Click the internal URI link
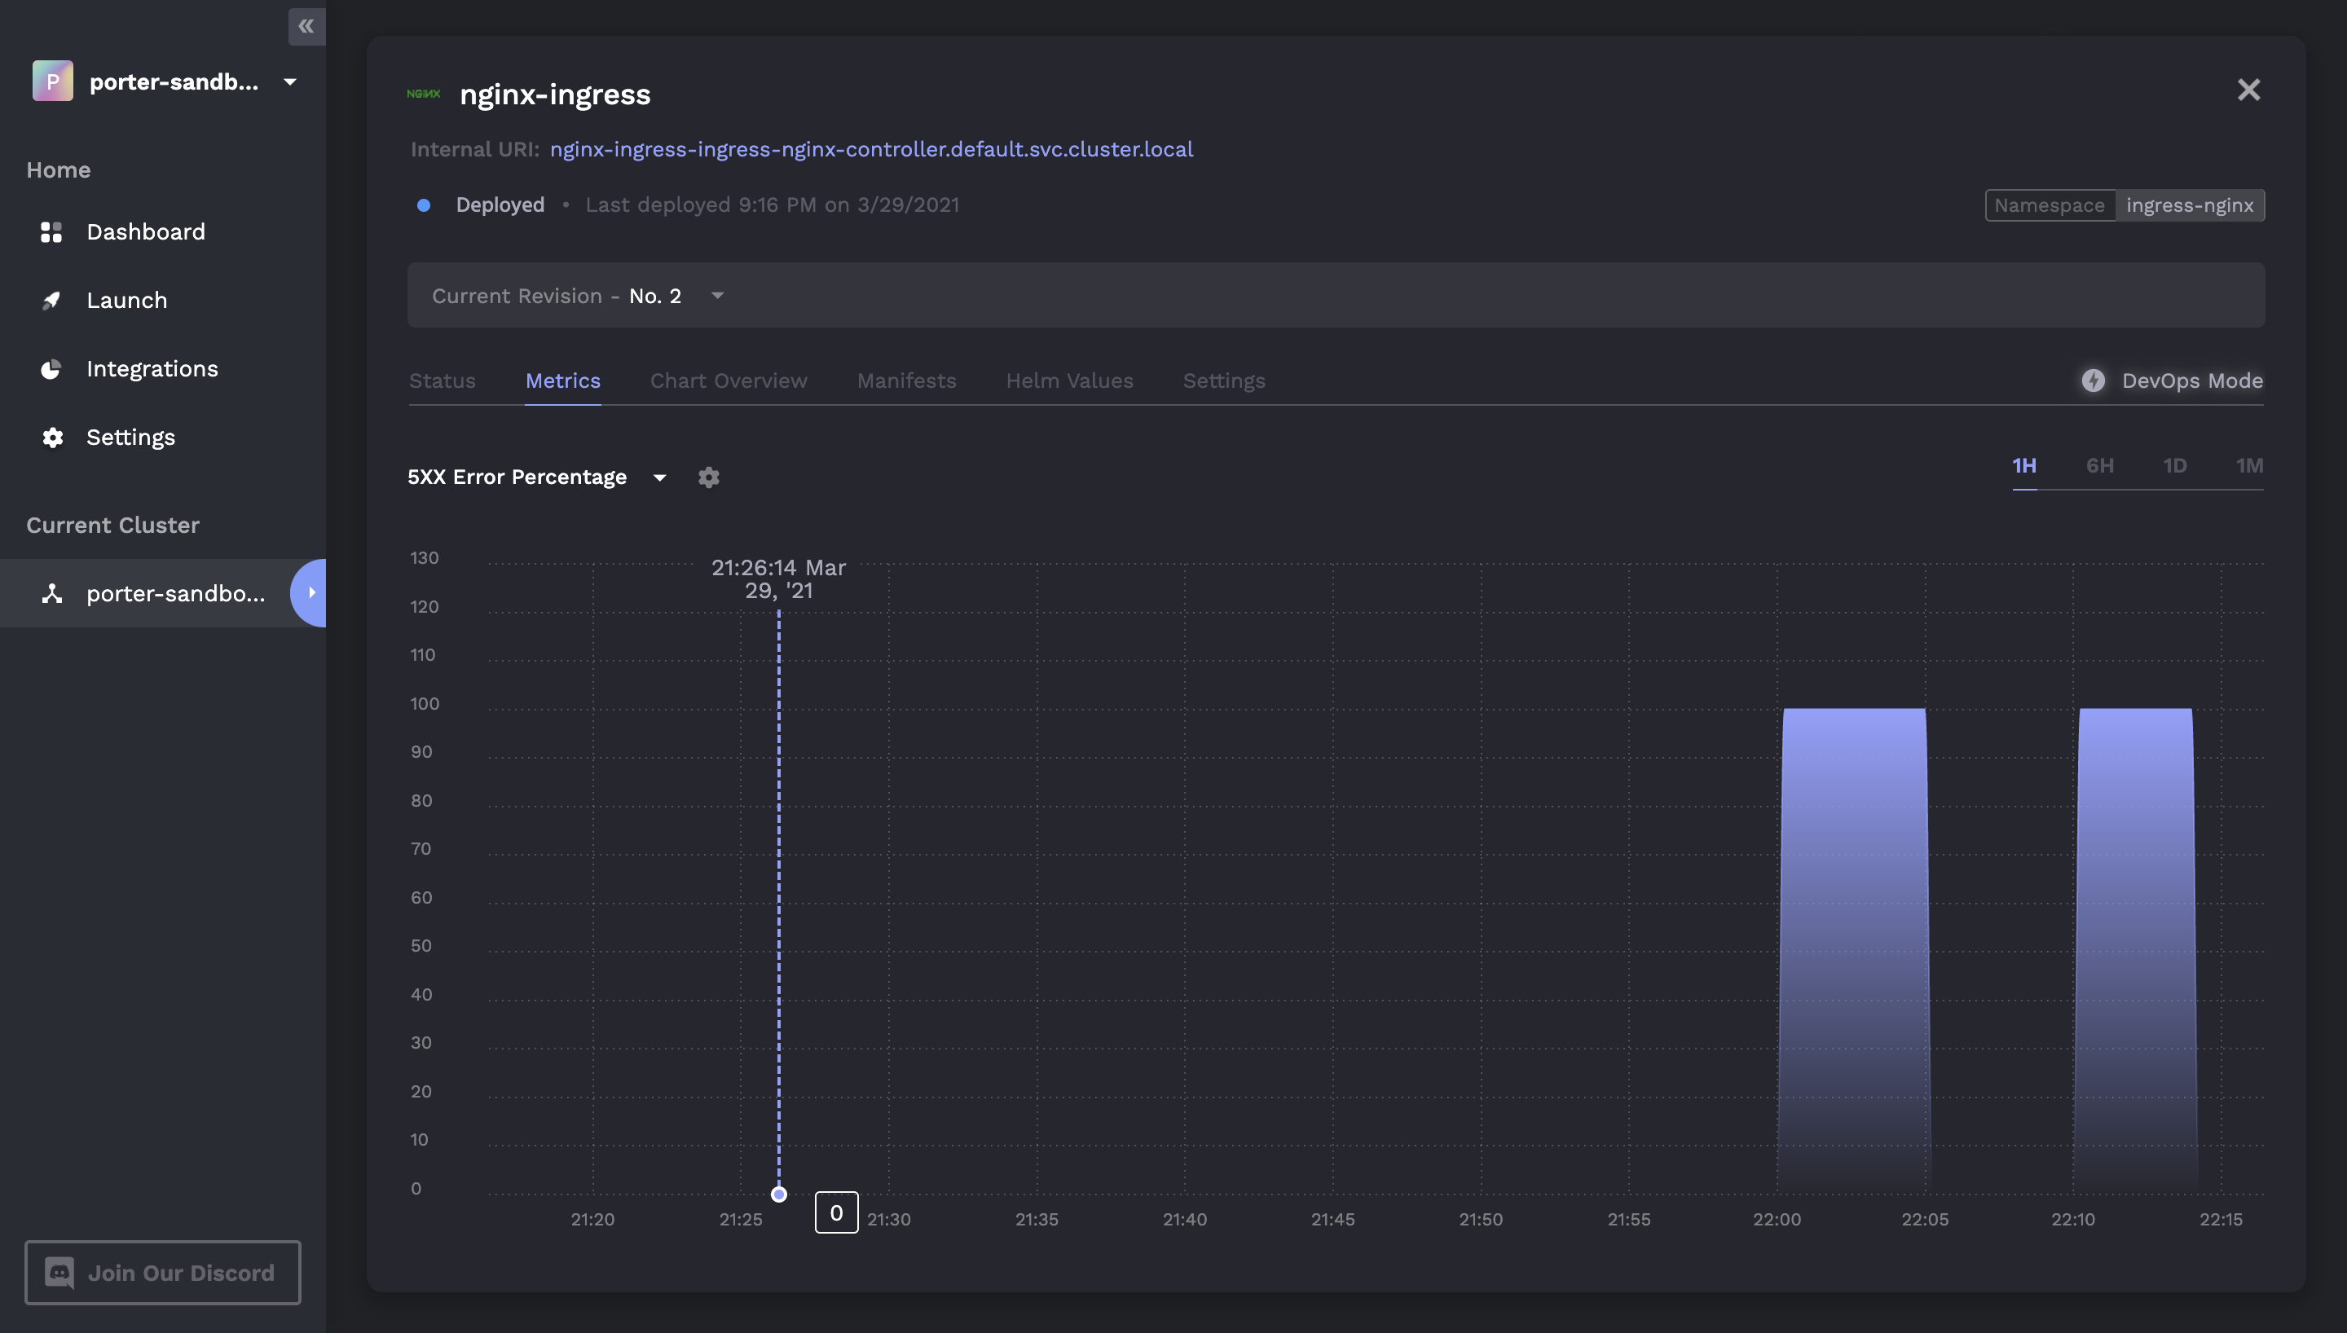This screenshot has height=1333, width=2347. (870, 149)
